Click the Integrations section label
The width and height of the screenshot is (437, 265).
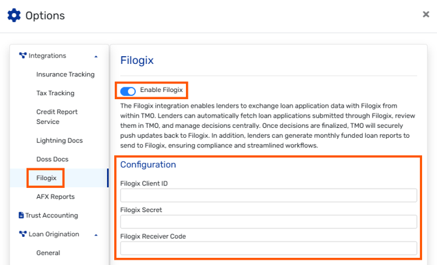47,55
